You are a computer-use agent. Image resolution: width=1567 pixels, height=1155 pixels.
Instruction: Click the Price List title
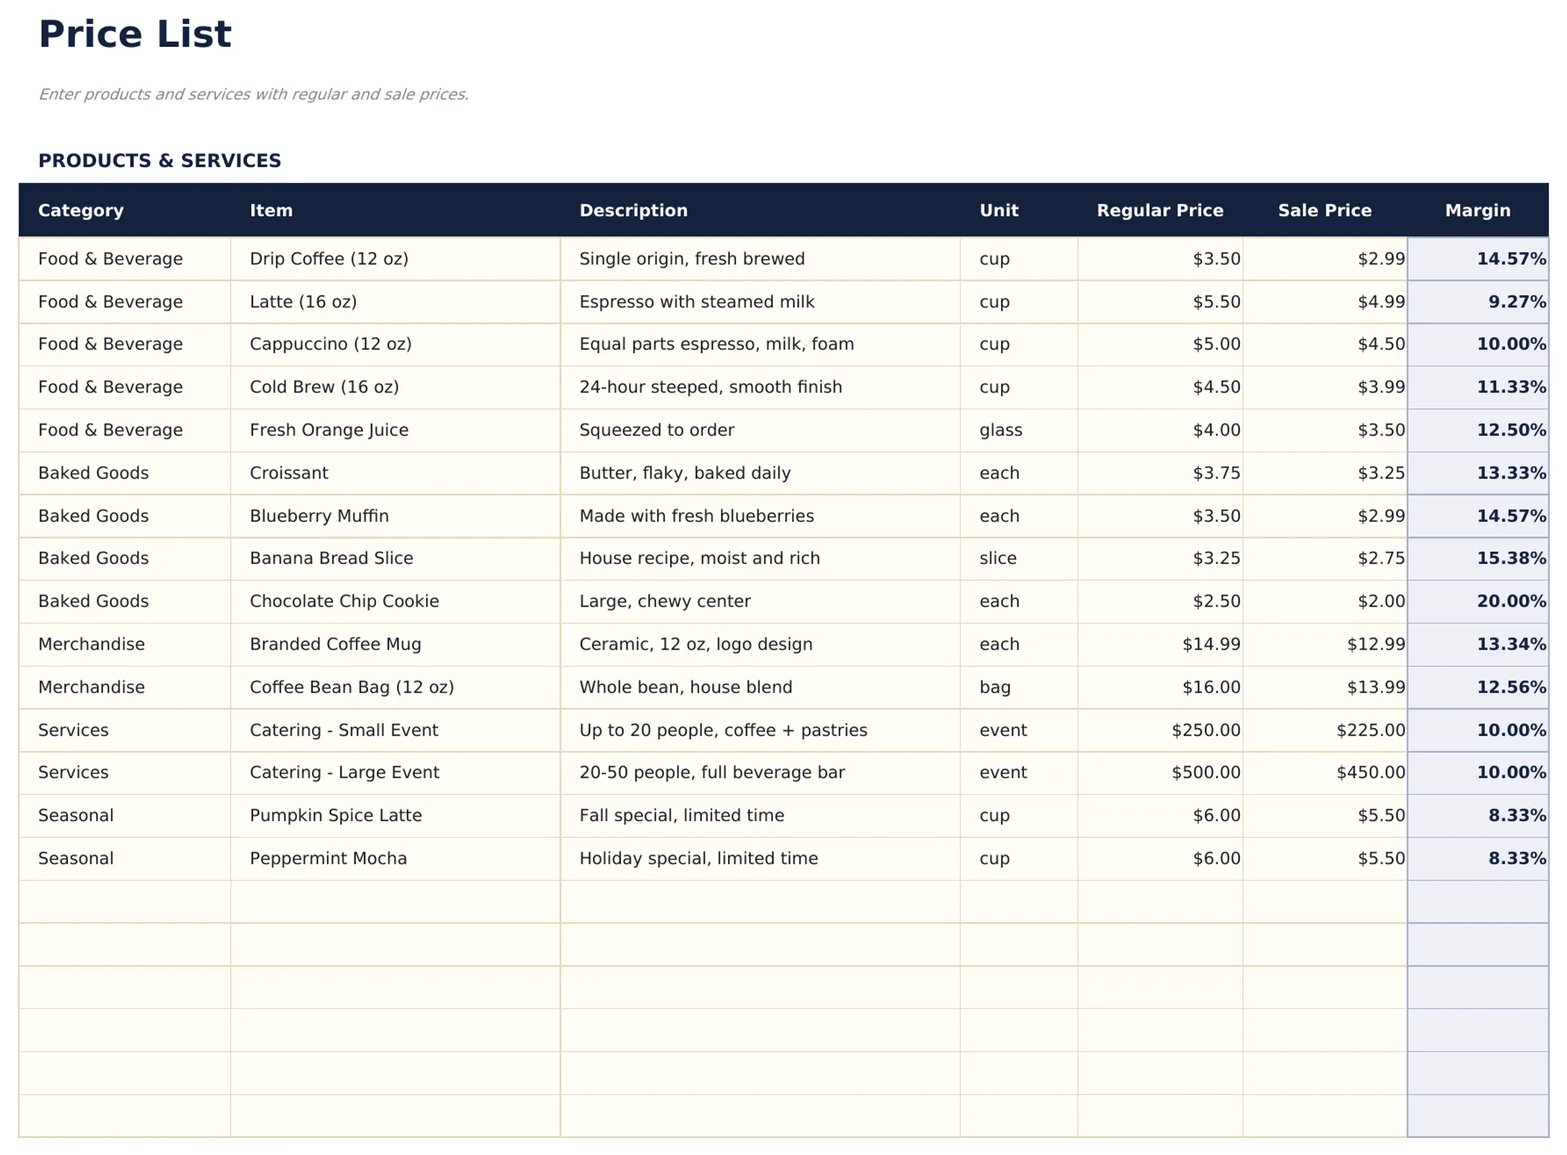click(x=135, y=32)
